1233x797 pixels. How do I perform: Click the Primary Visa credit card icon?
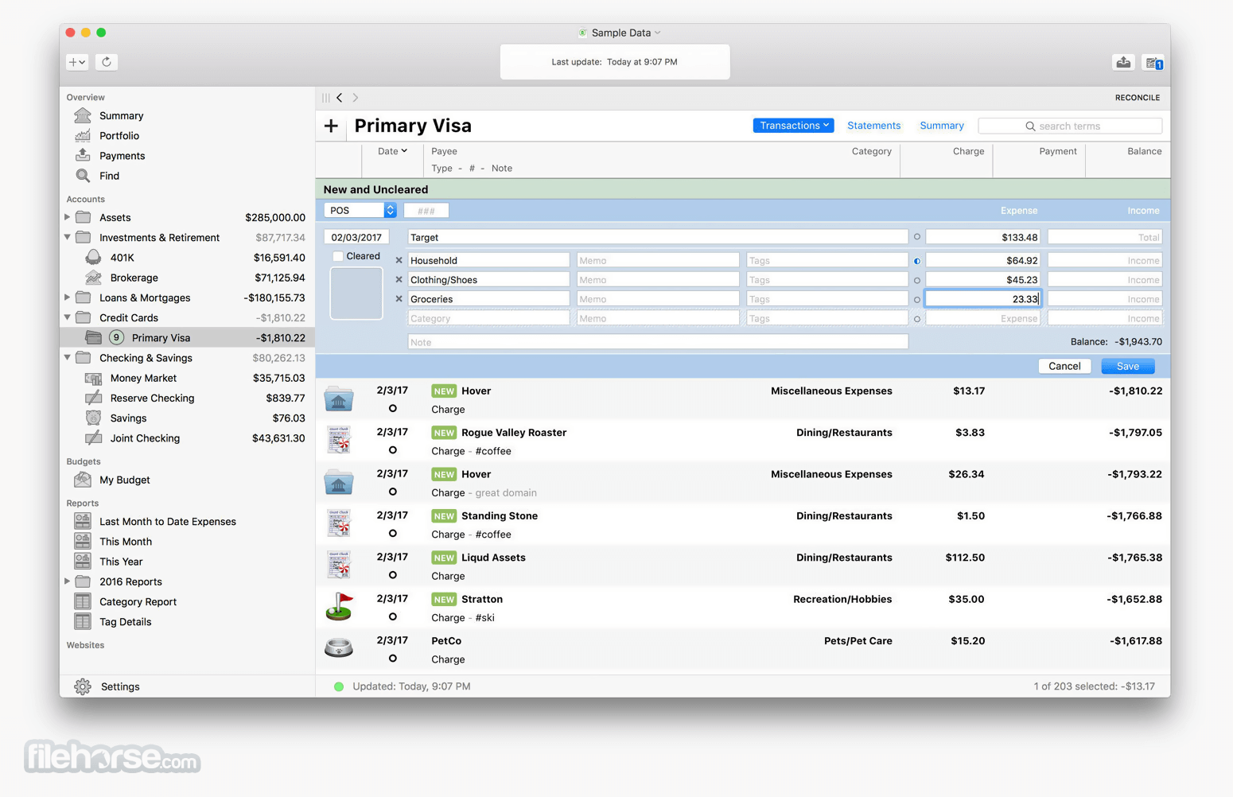pos(93,337)
